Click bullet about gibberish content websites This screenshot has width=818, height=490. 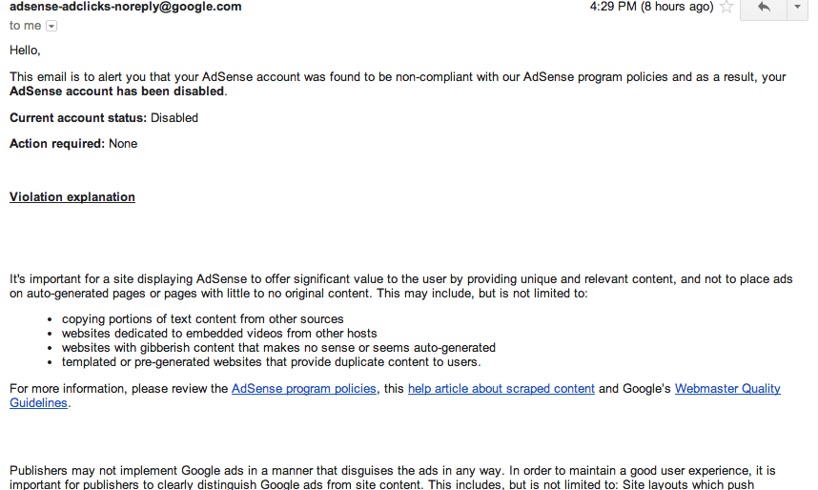[x=278, y=348]
